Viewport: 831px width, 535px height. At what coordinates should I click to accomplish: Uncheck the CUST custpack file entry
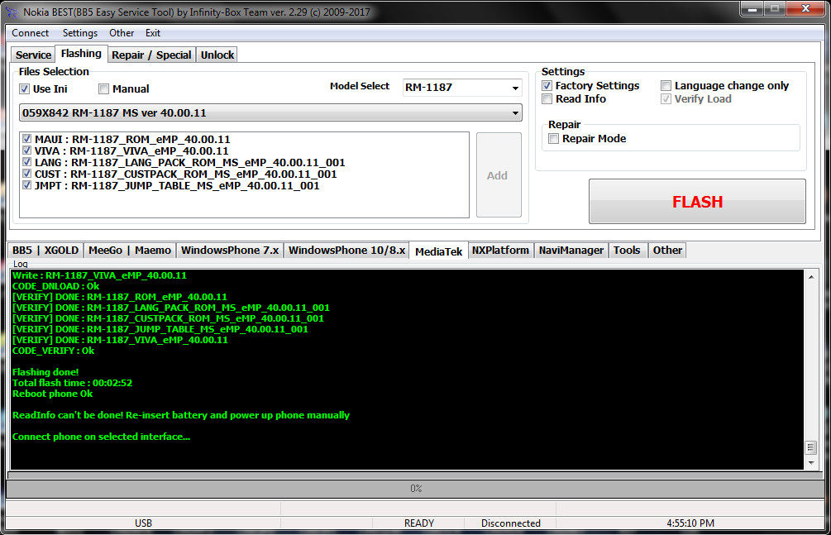pyautogui.click(x=27, y=174)
